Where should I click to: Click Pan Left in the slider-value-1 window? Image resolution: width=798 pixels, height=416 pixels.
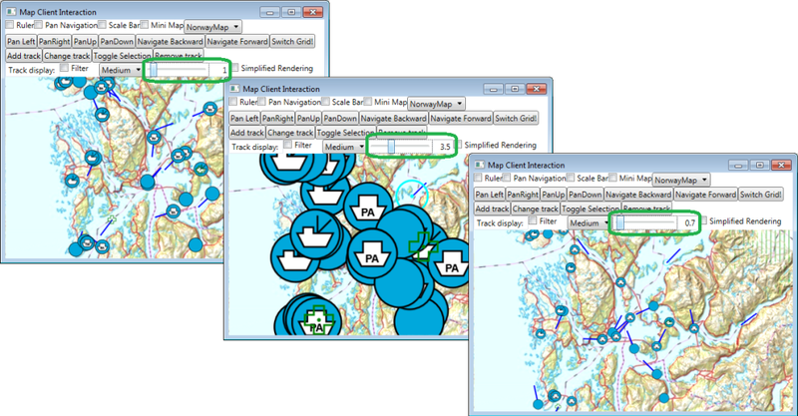(21, 41)
